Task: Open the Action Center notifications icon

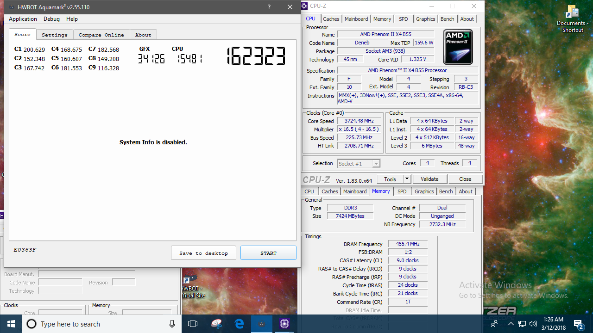Action: (x=578, y=324)
